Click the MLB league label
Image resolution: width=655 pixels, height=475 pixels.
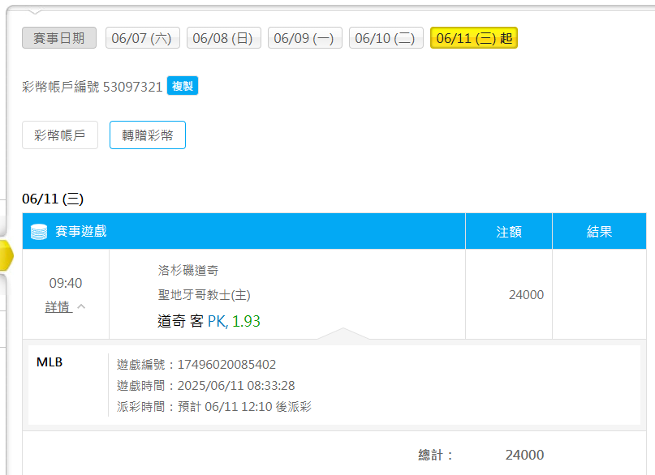[x=50, y=362]
